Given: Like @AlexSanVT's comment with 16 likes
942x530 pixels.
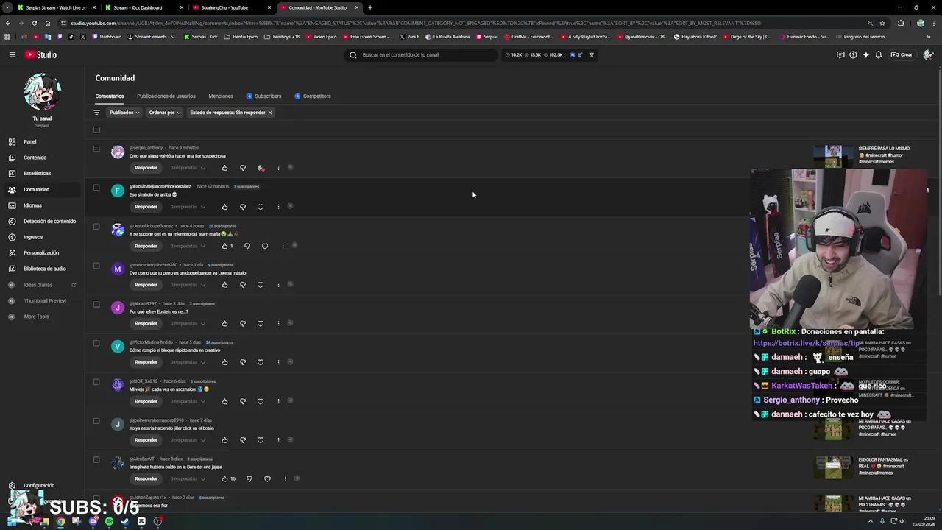Looking at the screenshot, I should tap(224, 478).
